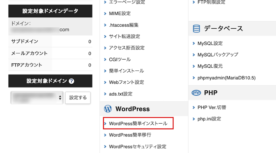The width and height of the screenshot is (276, 153).
Task: Open the target domain dropdown
Action: pyautogui.click(x=37, y=98)
